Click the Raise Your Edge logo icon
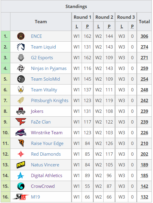Image resolution: width=153 pixels, height=203 pixels. (21, 143)
